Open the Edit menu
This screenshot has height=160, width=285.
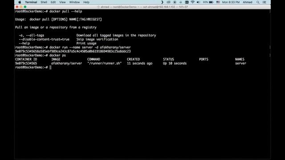click(x=53, y=2)
